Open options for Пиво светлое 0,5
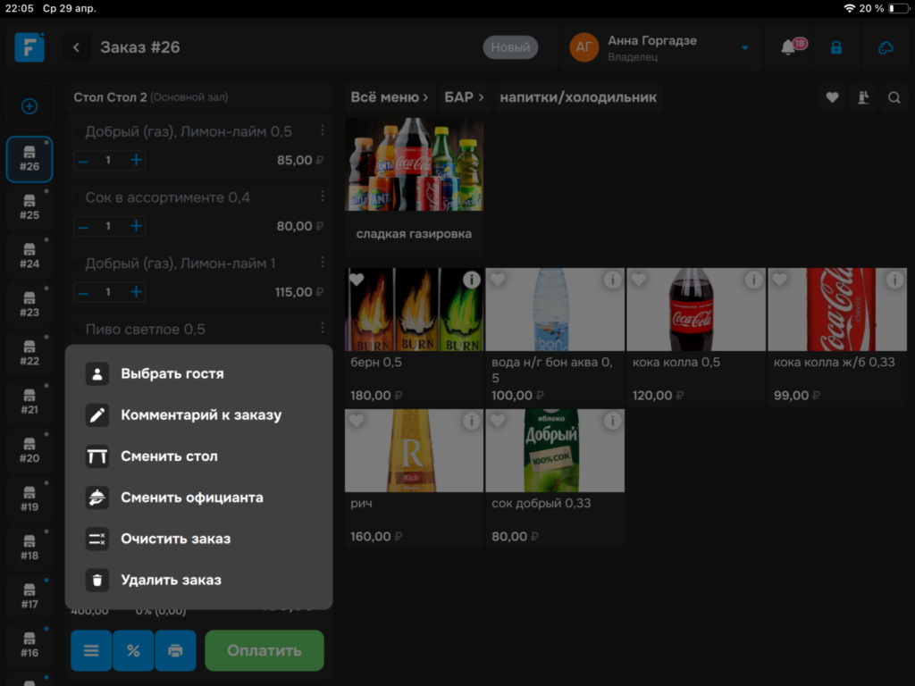Viewport: 915px width, 686px height. point(322,329)
